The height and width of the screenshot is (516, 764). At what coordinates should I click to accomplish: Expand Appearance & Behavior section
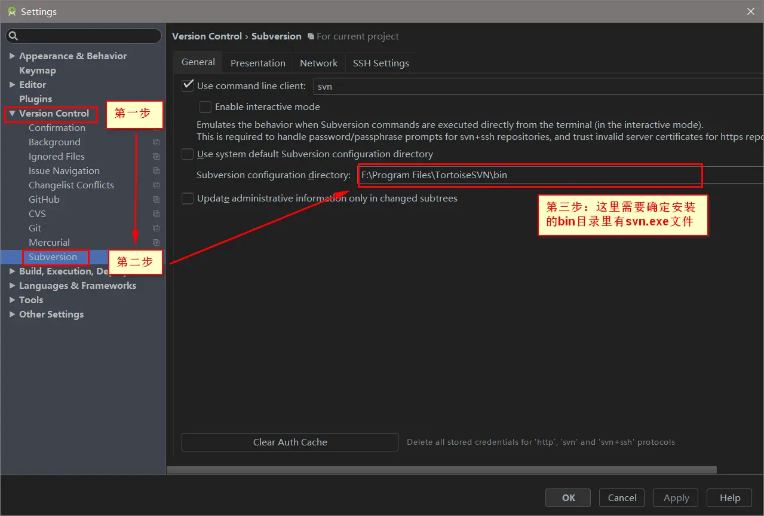pyautogui.click(x=12, y=56)
